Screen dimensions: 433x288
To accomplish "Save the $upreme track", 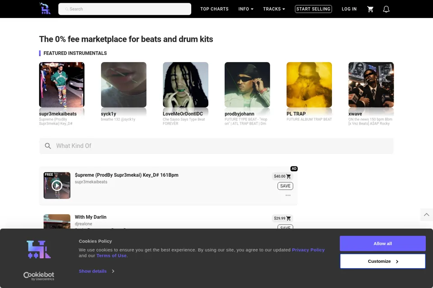I will click(x=285, y=186).
